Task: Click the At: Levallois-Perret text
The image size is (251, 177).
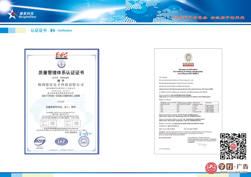Action: click(x=165, y=138)
